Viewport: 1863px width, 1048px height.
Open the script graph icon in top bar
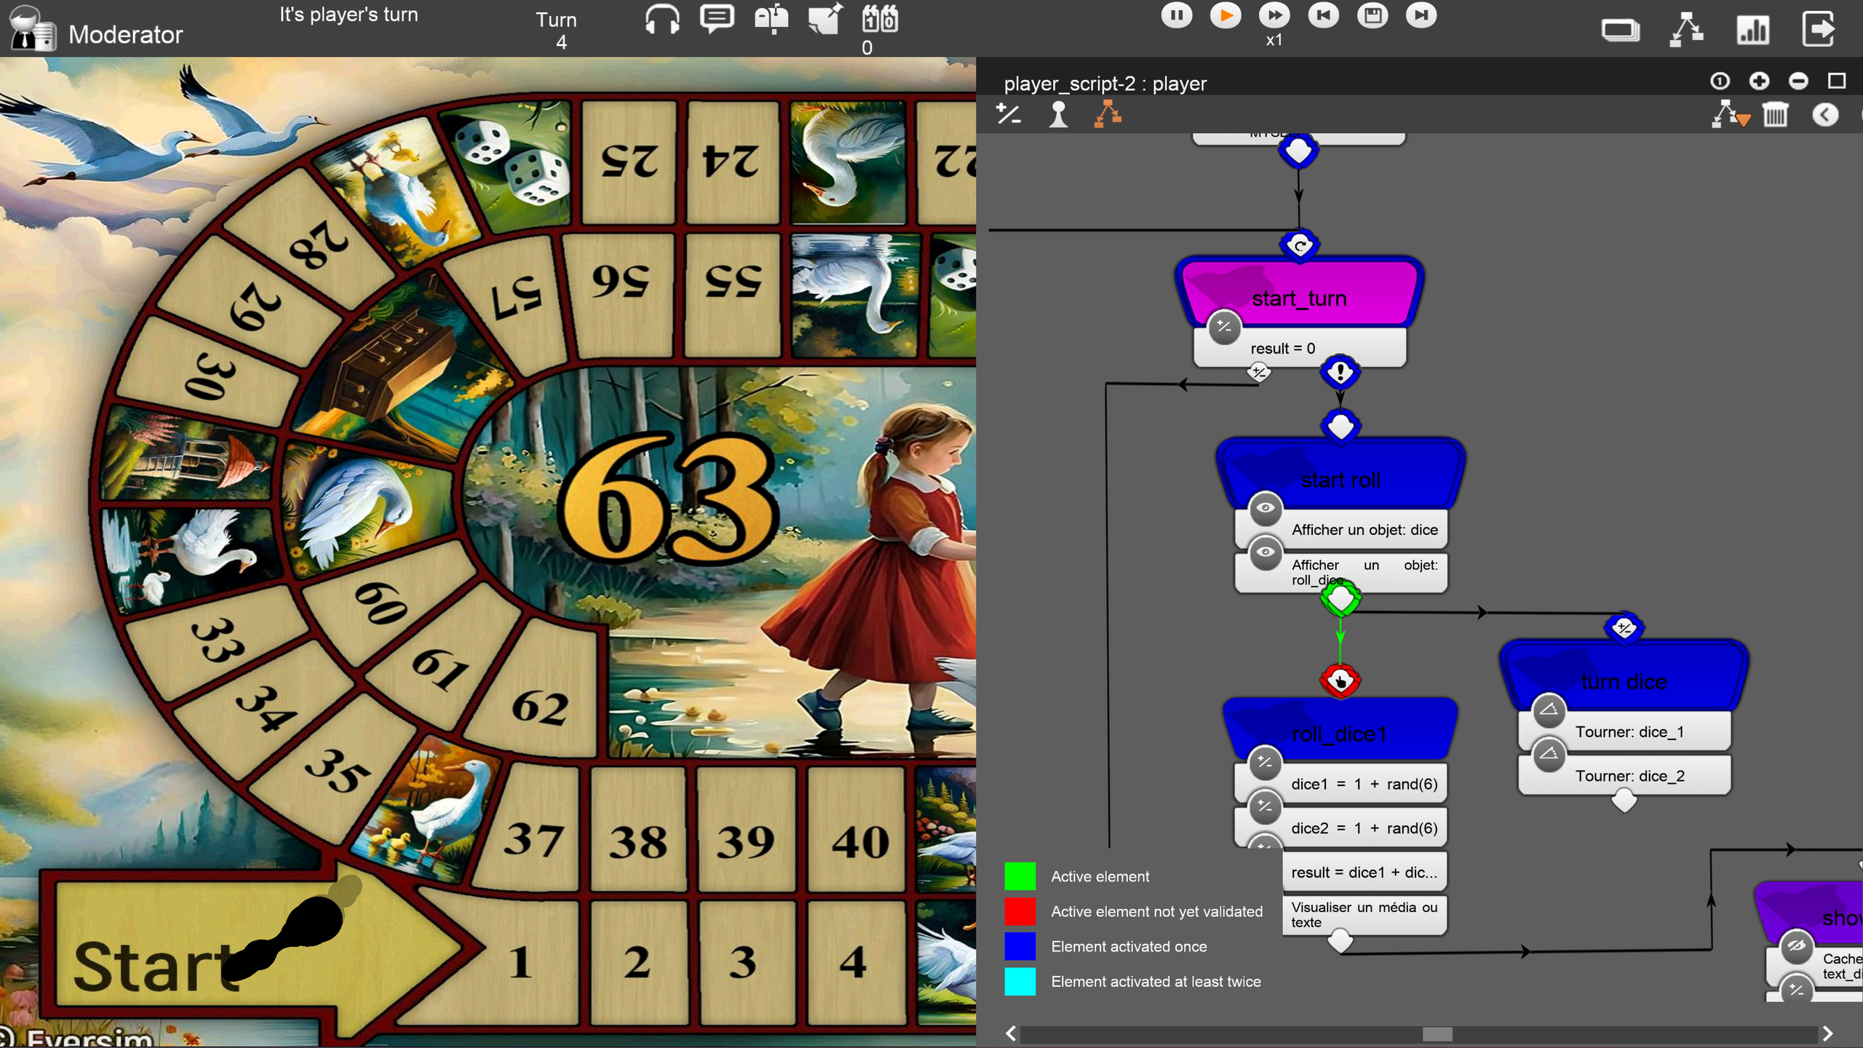1686,31
